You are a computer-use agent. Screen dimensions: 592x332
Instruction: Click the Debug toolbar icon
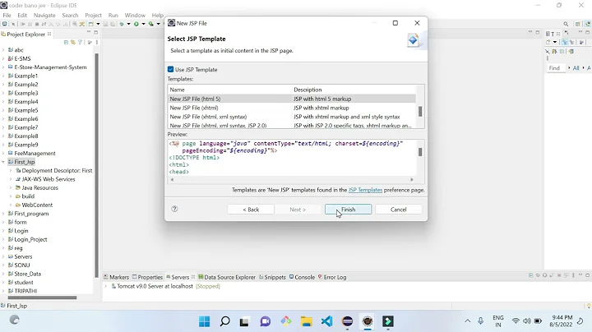[x=122, y=24]
